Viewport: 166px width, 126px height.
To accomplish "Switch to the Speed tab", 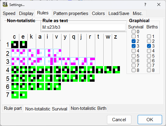I will [x=9, y=13].
